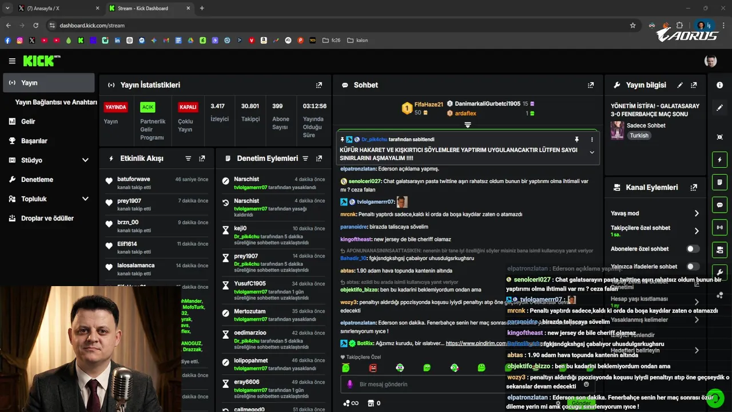The height and width of the screenshot is (412, 732).
Task: Enable Abonelere özel sohbet switch
Action: pyautogui.click(x=693, y=249)
